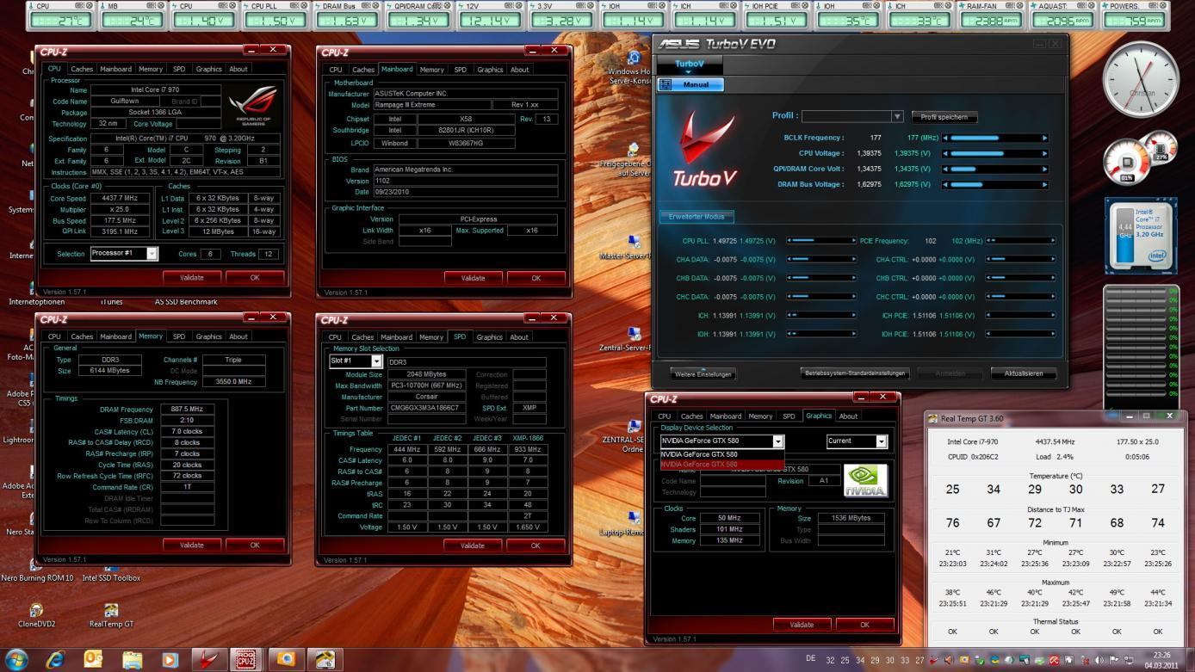The width and height of the screenshot is (1195, 672).
Task: Click the DRAM Frequency value 887.5 MHz
Action: click(x=187, y=410)
